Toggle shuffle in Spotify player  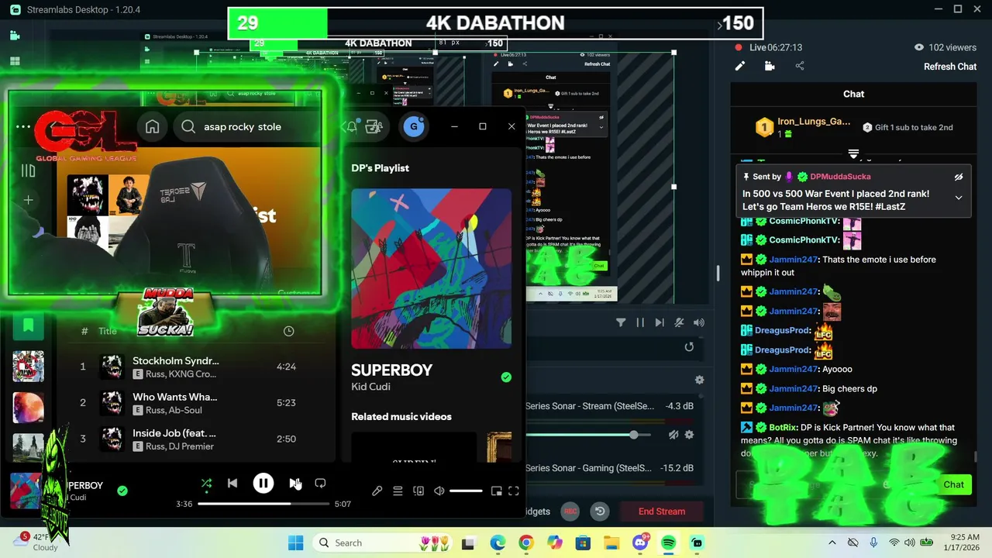click(x=206, y=484)
